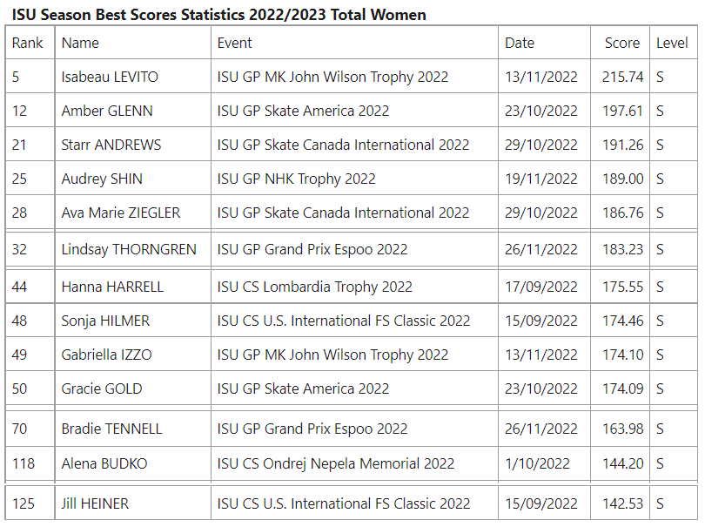Click the Rank column header

[x=27, y=43]
